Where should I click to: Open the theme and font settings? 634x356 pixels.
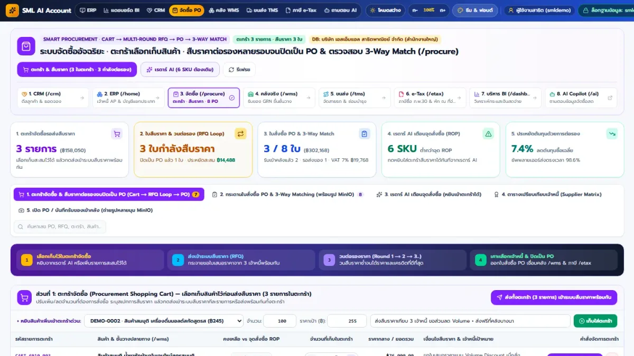pyautogui.click(x=475, y=10)
